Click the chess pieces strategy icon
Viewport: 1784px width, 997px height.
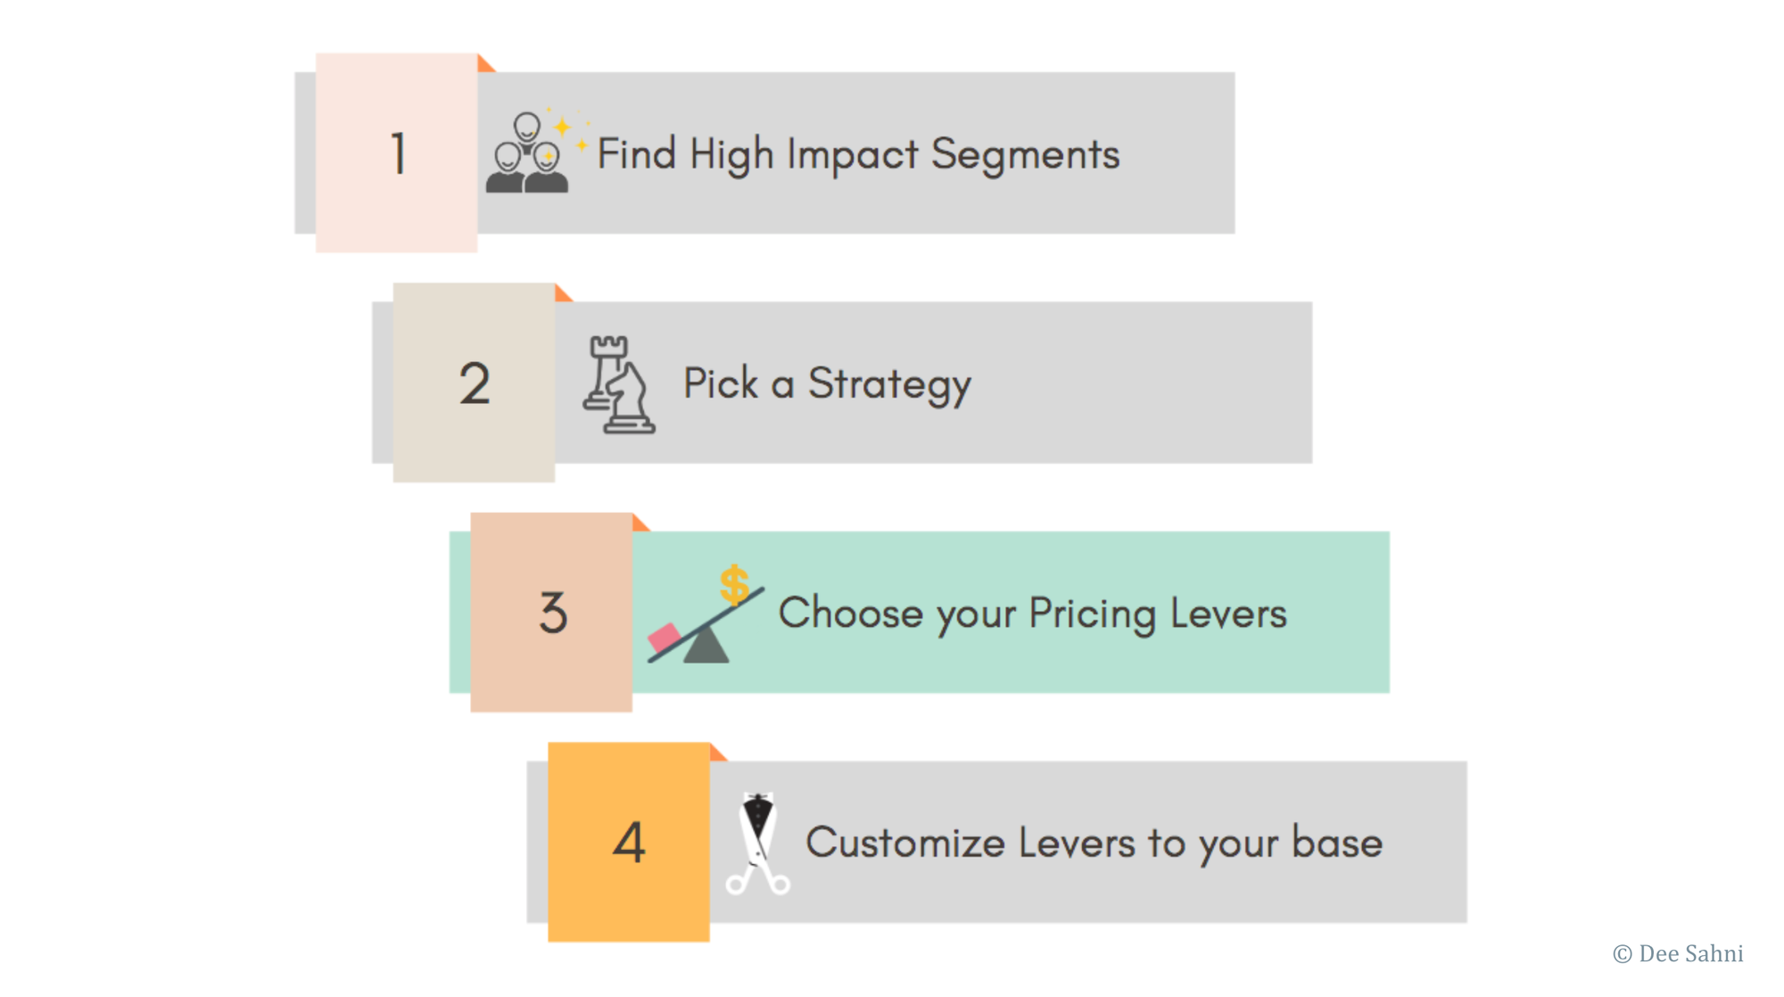tap(618, 384)
